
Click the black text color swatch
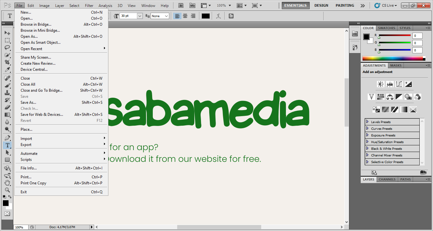[206, 16]
